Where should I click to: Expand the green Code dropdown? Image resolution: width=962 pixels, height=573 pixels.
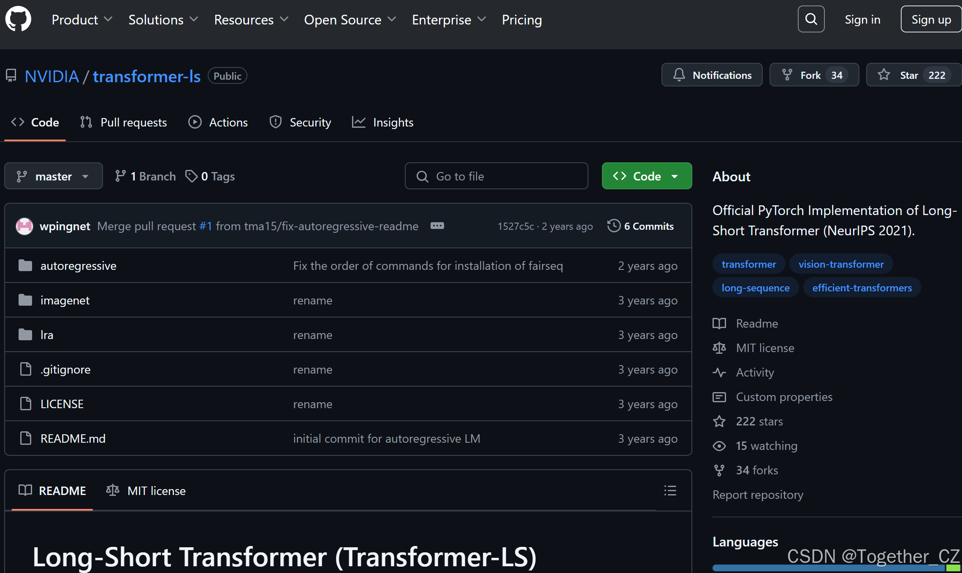tap(675, 176)
